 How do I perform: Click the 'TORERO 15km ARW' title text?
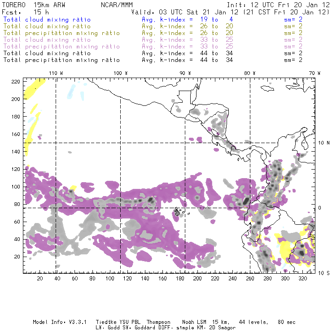[34, 5]
